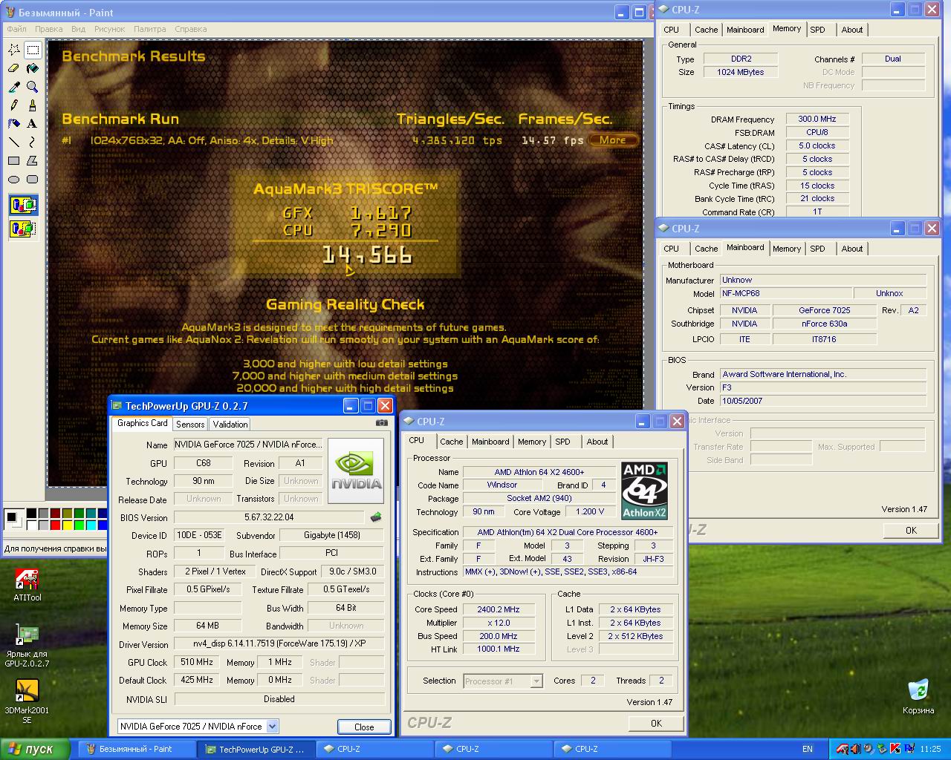The width and height of the screenshot is (951, 760).
Task: Click the More button in benchmark results
Action: tap(613, 140)
